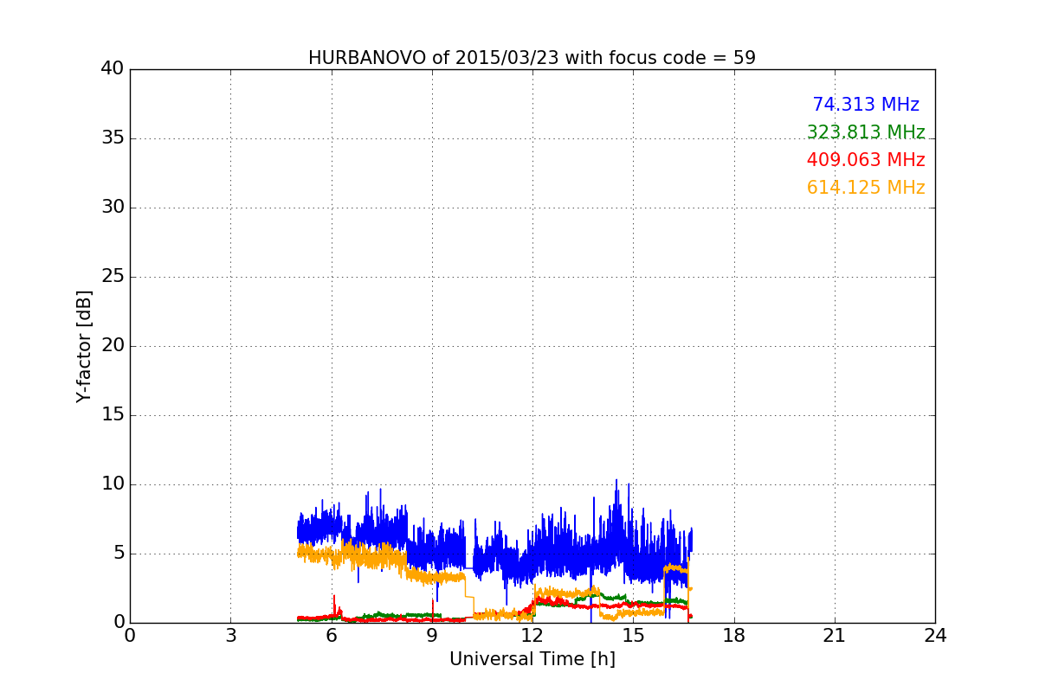Click the x-axis tick label 6
Image resolution: width=1039 pixels, height=692 pixels.
coord(331,635)
